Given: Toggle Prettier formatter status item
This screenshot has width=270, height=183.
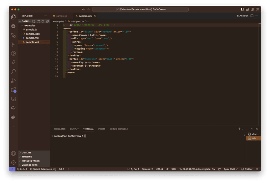Looking at the screenshot, I should tap(247, 169).
